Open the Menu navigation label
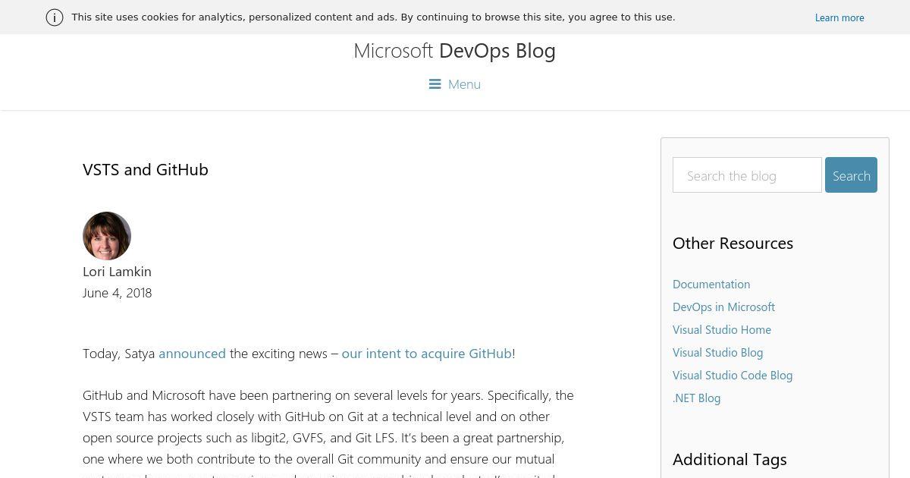This screenshot has width=910, height=478. pyautogui.click(x=464, y=84)
